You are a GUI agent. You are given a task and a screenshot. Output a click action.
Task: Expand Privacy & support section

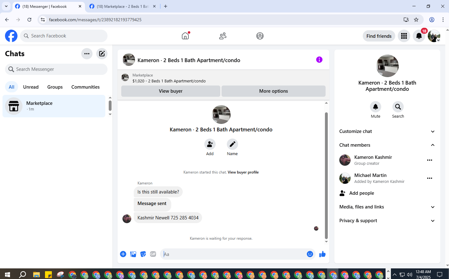tap(387, 221)
